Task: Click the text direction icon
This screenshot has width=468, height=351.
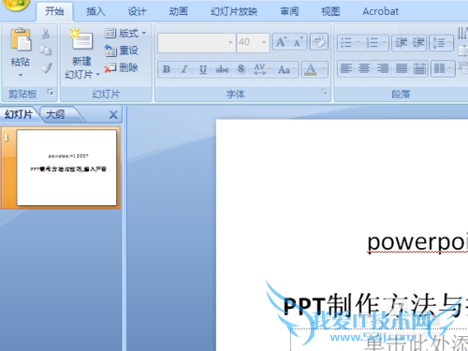Action: coord(463,34)
